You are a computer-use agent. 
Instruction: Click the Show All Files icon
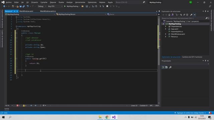pyautogui.click(x=187, y=15)
